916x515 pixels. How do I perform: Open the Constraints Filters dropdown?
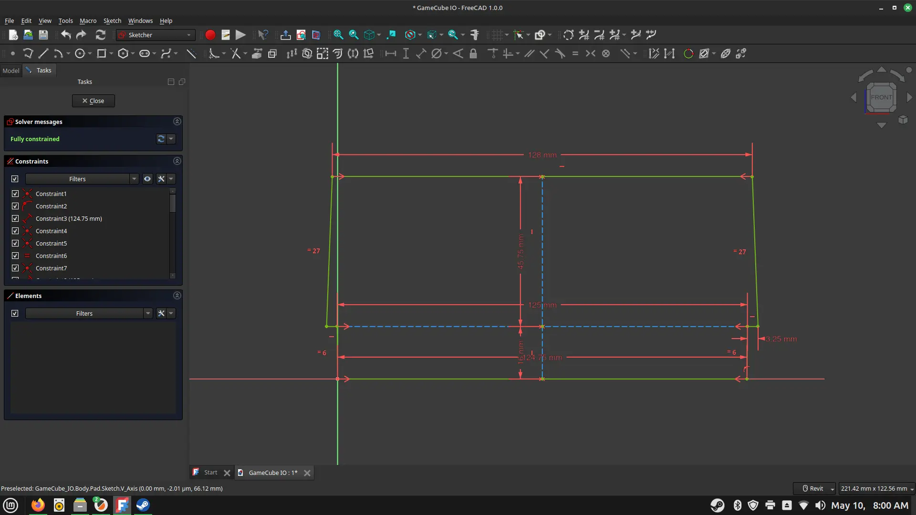[x=134, y=179]
